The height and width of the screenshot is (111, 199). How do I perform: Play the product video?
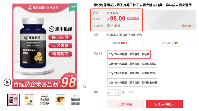click(x=7, y=82)
